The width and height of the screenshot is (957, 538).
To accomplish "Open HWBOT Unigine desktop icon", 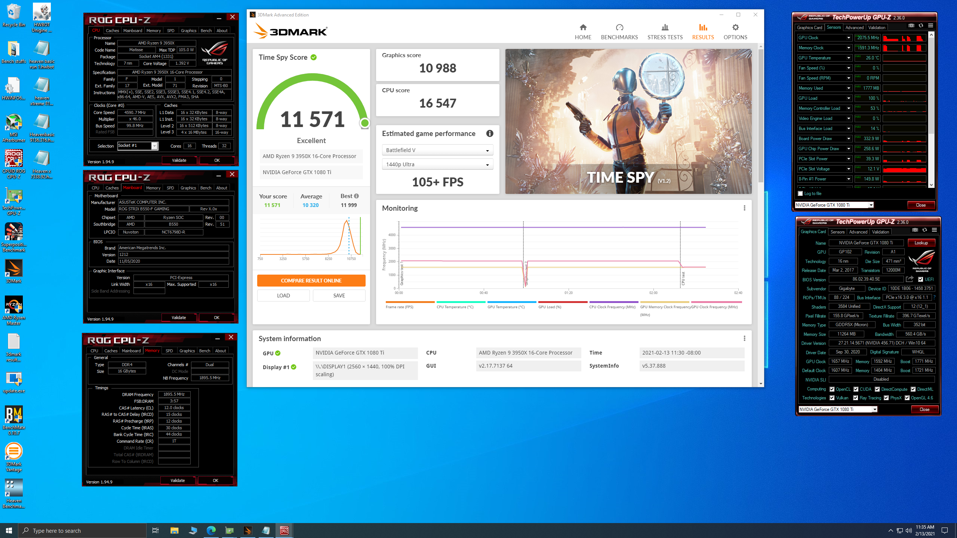I will pyautogui.click(x=41, y=18).
